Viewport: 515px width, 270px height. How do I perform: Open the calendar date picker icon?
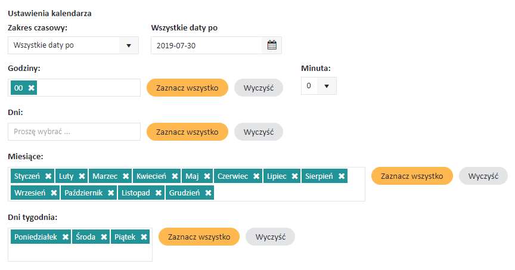coord(272,45)
